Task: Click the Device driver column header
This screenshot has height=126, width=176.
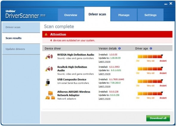Action: [x=53, y=48]
